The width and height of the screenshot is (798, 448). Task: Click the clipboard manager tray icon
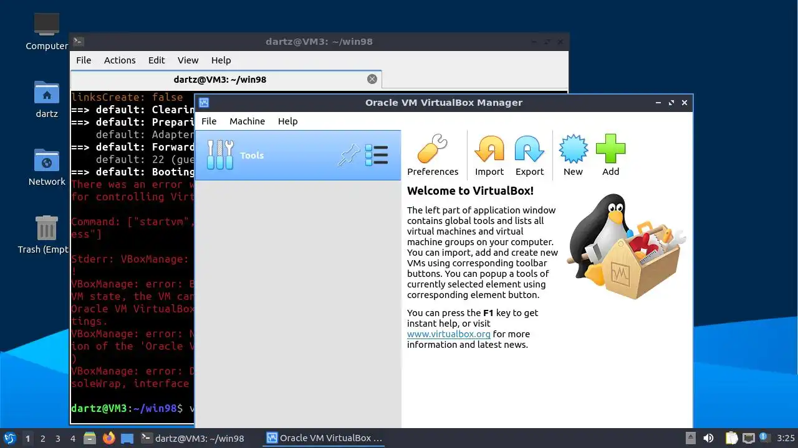click(x=731, y=439)
